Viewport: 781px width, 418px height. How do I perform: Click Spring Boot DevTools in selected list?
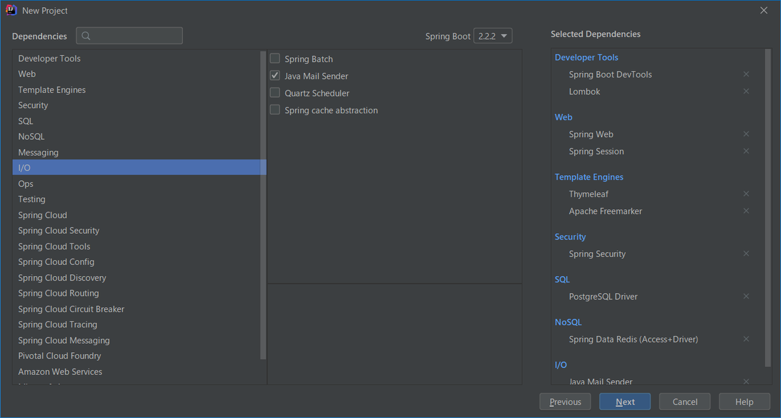pyautogui.click(x=610, y=74)
